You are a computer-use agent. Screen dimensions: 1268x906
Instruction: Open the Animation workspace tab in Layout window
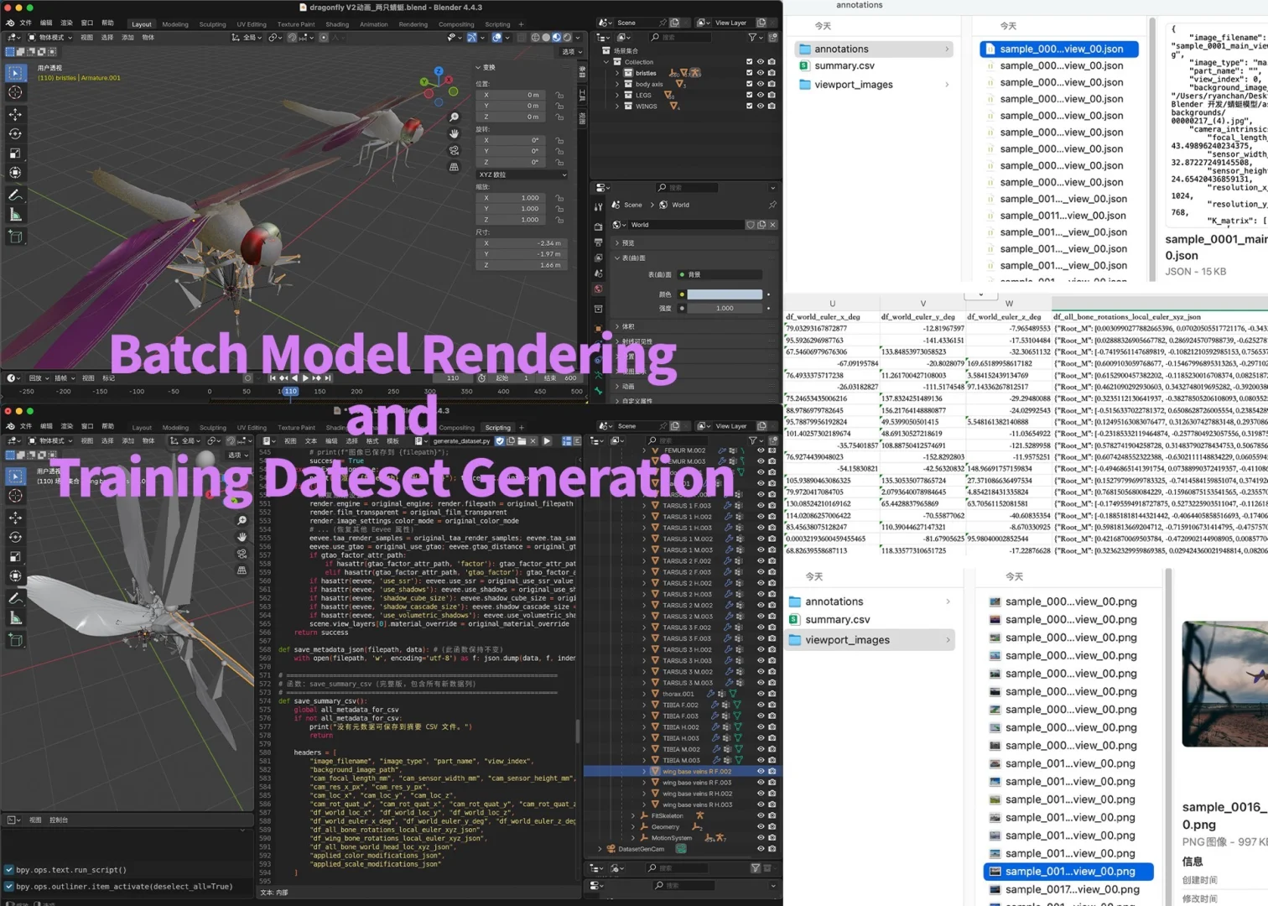pos(374,24)
